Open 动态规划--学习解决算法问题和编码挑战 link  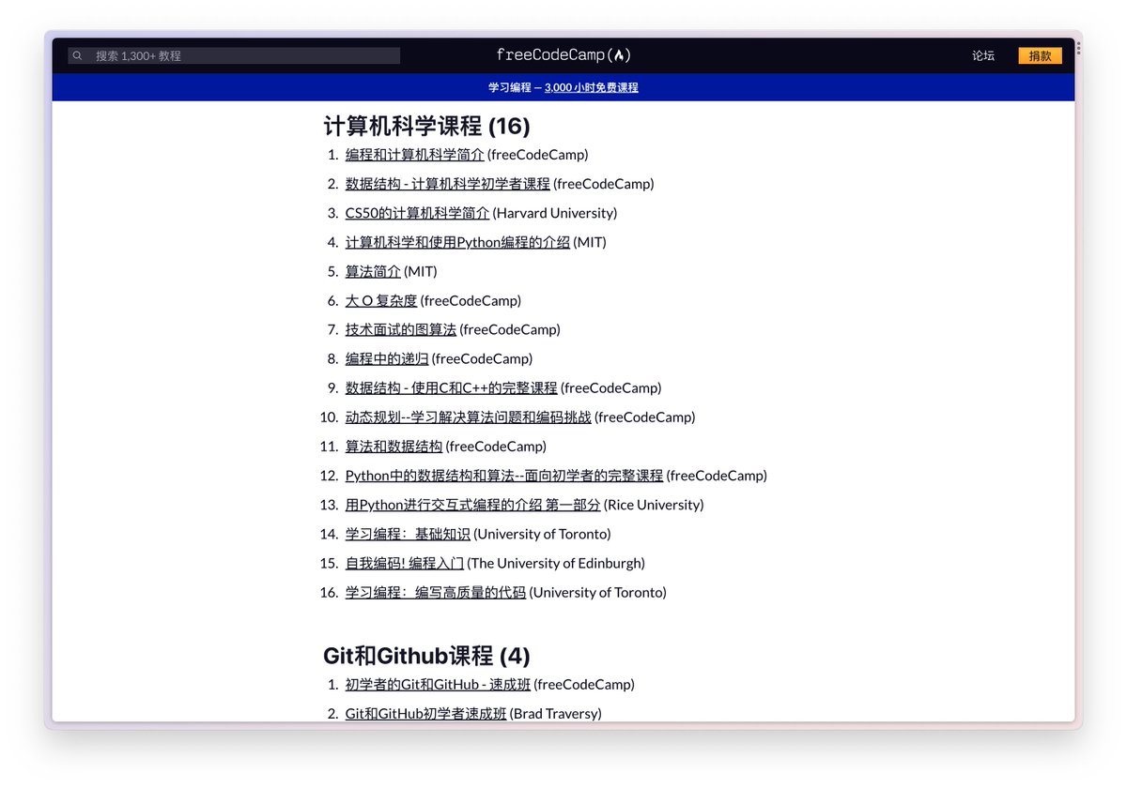469,417
